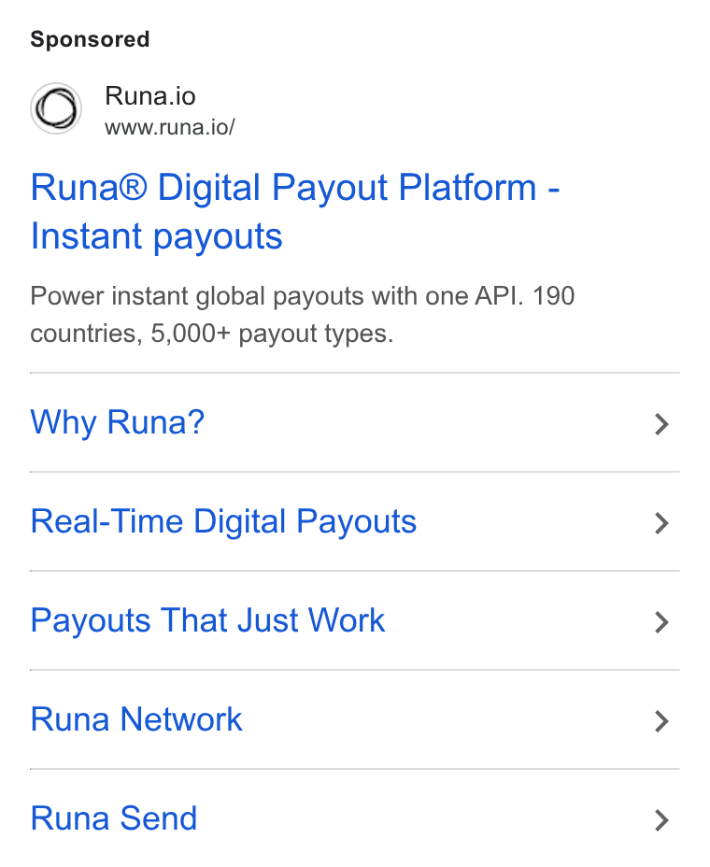
Task: Click the chevron next to Real-Time Digital Payouts
Action: 661,523
